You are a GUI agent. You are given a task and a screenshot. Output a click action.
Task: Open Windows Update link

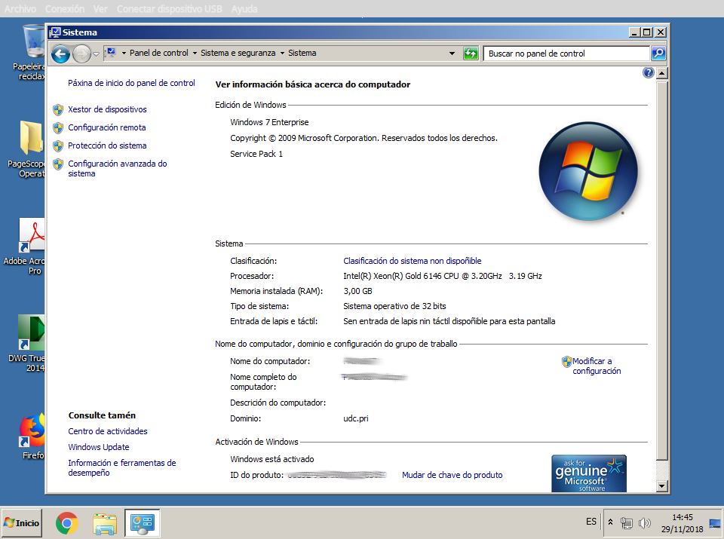pyautogui.click(x=99, y=447)
